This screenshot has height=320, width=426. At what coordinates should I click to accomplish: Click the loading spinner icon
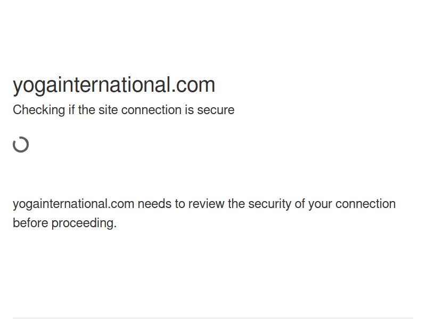[21, 145]
